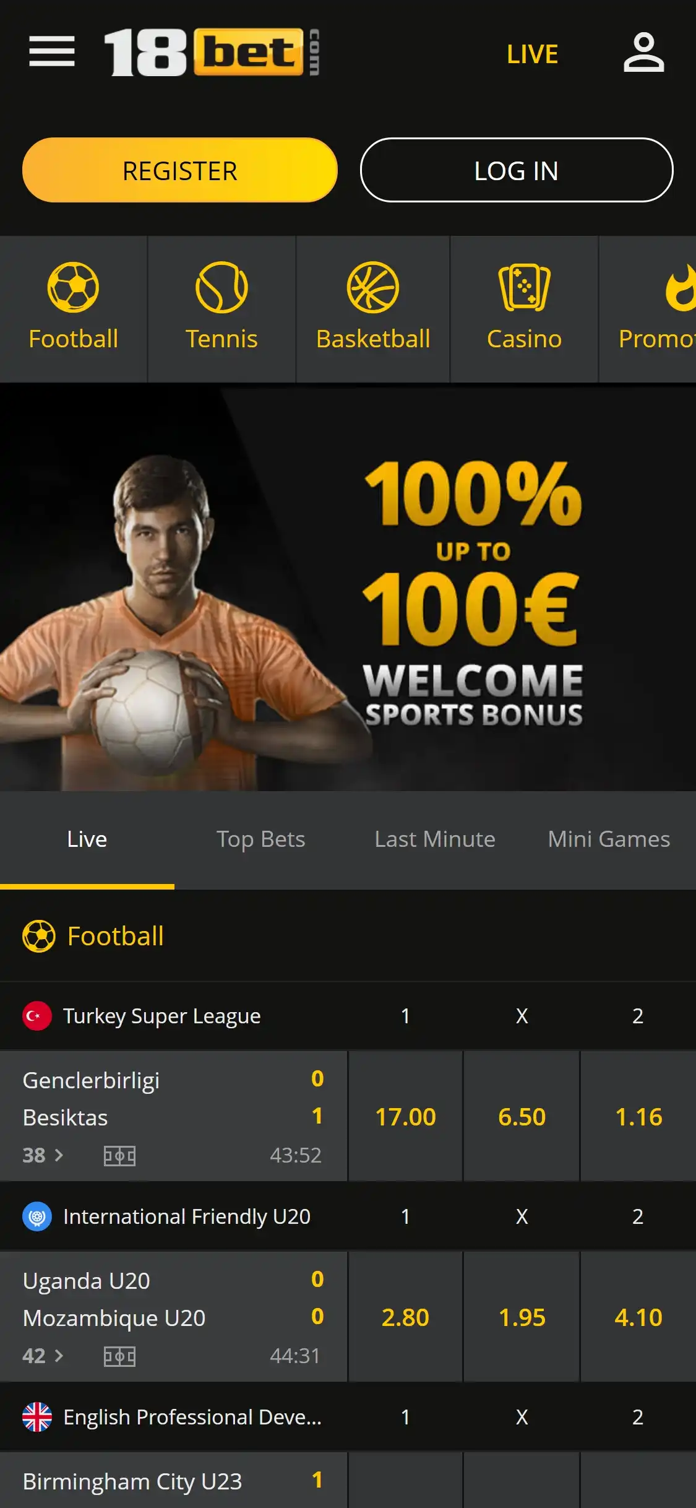Expand 38 more markets for Besiktas match
Viewport: 696px width, 1508px height.
pyautogui.click(x=43, y=1155)
